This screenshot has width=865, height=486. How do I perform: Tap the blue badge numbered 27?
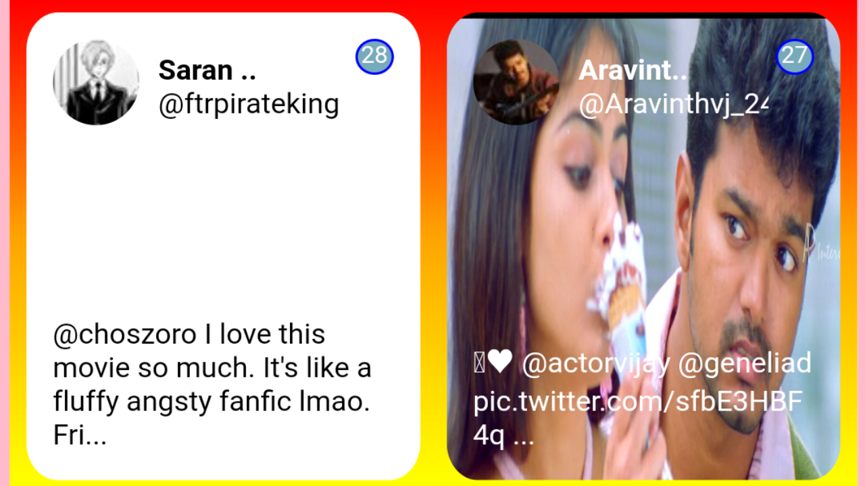coord(795,56)
